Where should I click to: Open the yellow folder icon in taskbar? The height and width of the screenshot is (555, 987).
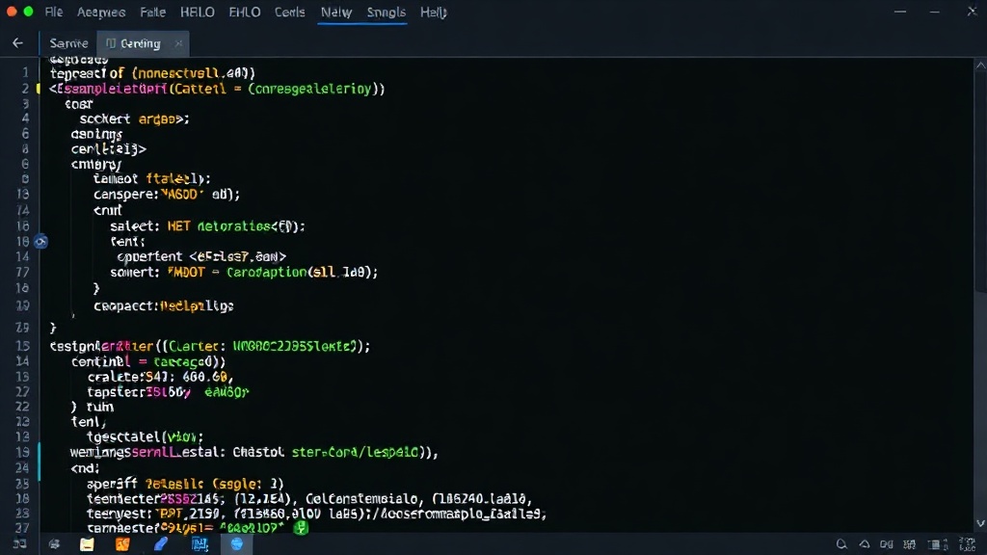[x=87, y=544]
